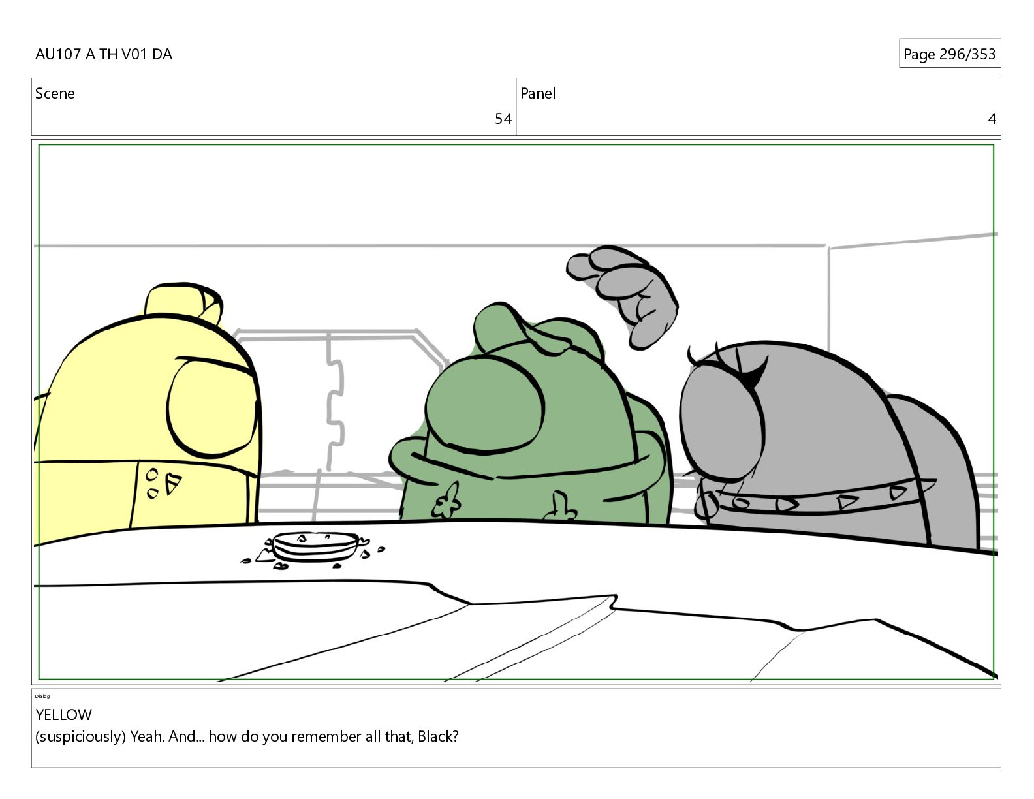Click the scene number 54

point(503,119)
